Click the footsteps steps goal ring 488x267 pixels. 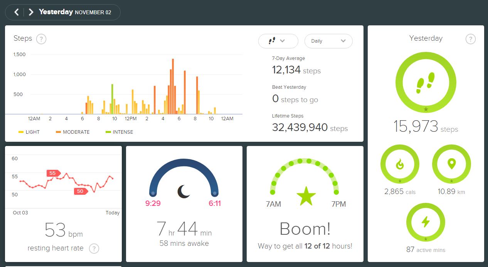[426, 83]
